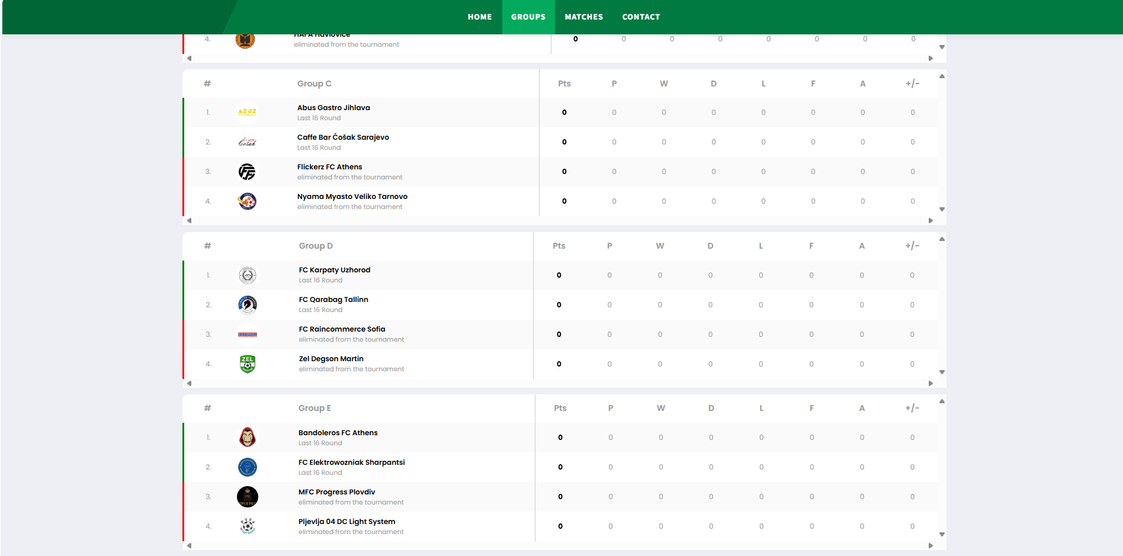This screenshot has width=1123, height=556.
Task: Open MFC Progress Plovdiv team link
Action: [x=336, y=492]
